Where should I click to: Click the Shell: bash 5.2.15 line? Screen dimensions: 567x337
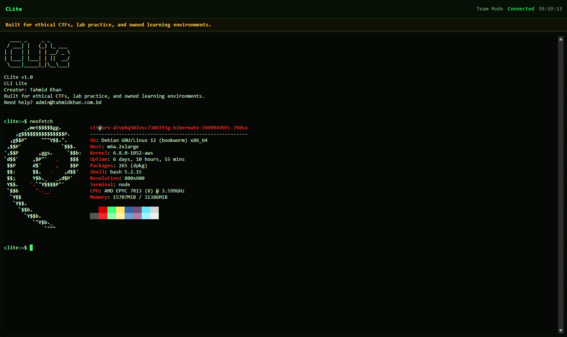click(116, 172)
